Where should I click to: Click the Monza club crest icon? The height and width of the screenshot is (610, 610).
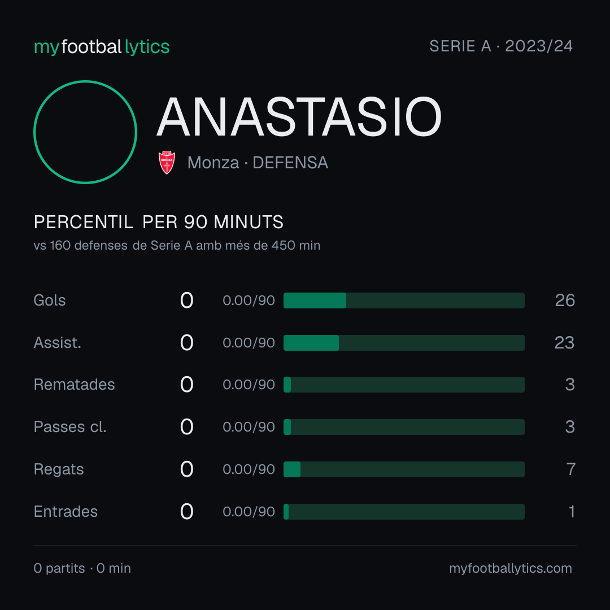coord(167,163)
